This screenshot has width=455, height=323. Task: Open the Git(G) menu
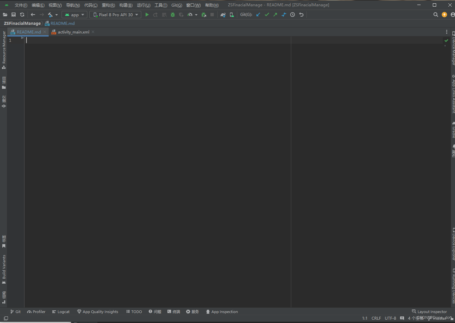point(177,5)
